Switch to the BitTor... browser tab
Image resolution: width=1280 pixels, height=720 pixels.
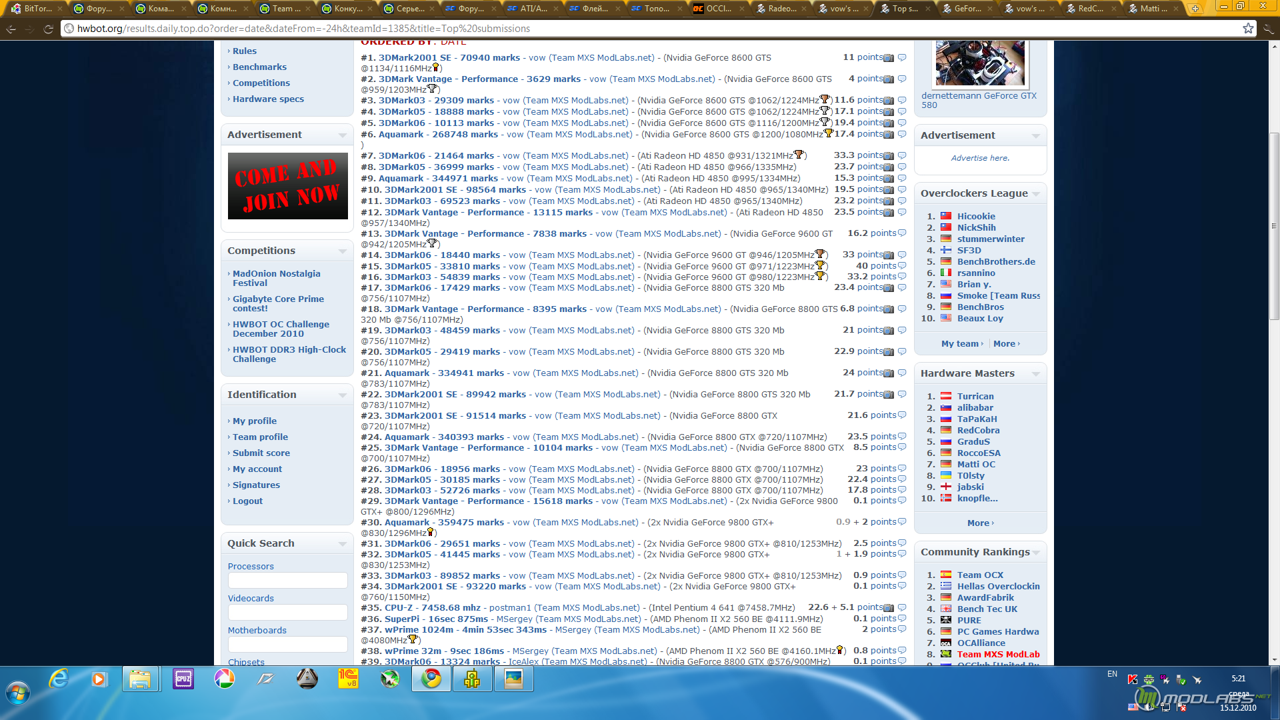pyautogui.click(x=37, y=9)
